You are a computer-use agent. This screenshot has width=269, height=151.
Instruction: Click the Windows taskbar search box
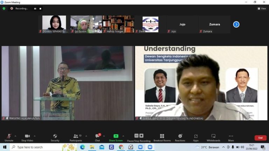pos(35,147)
